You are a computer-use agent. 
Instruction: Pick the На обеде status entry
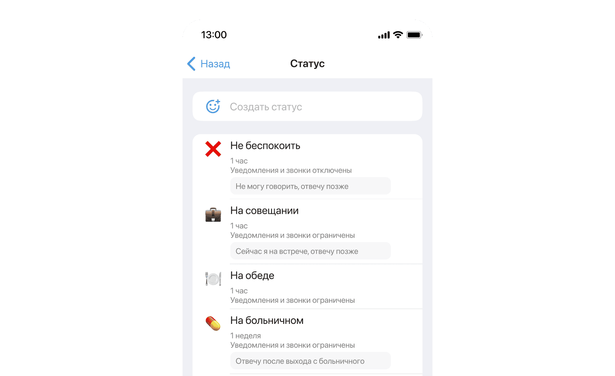(307, 287)
